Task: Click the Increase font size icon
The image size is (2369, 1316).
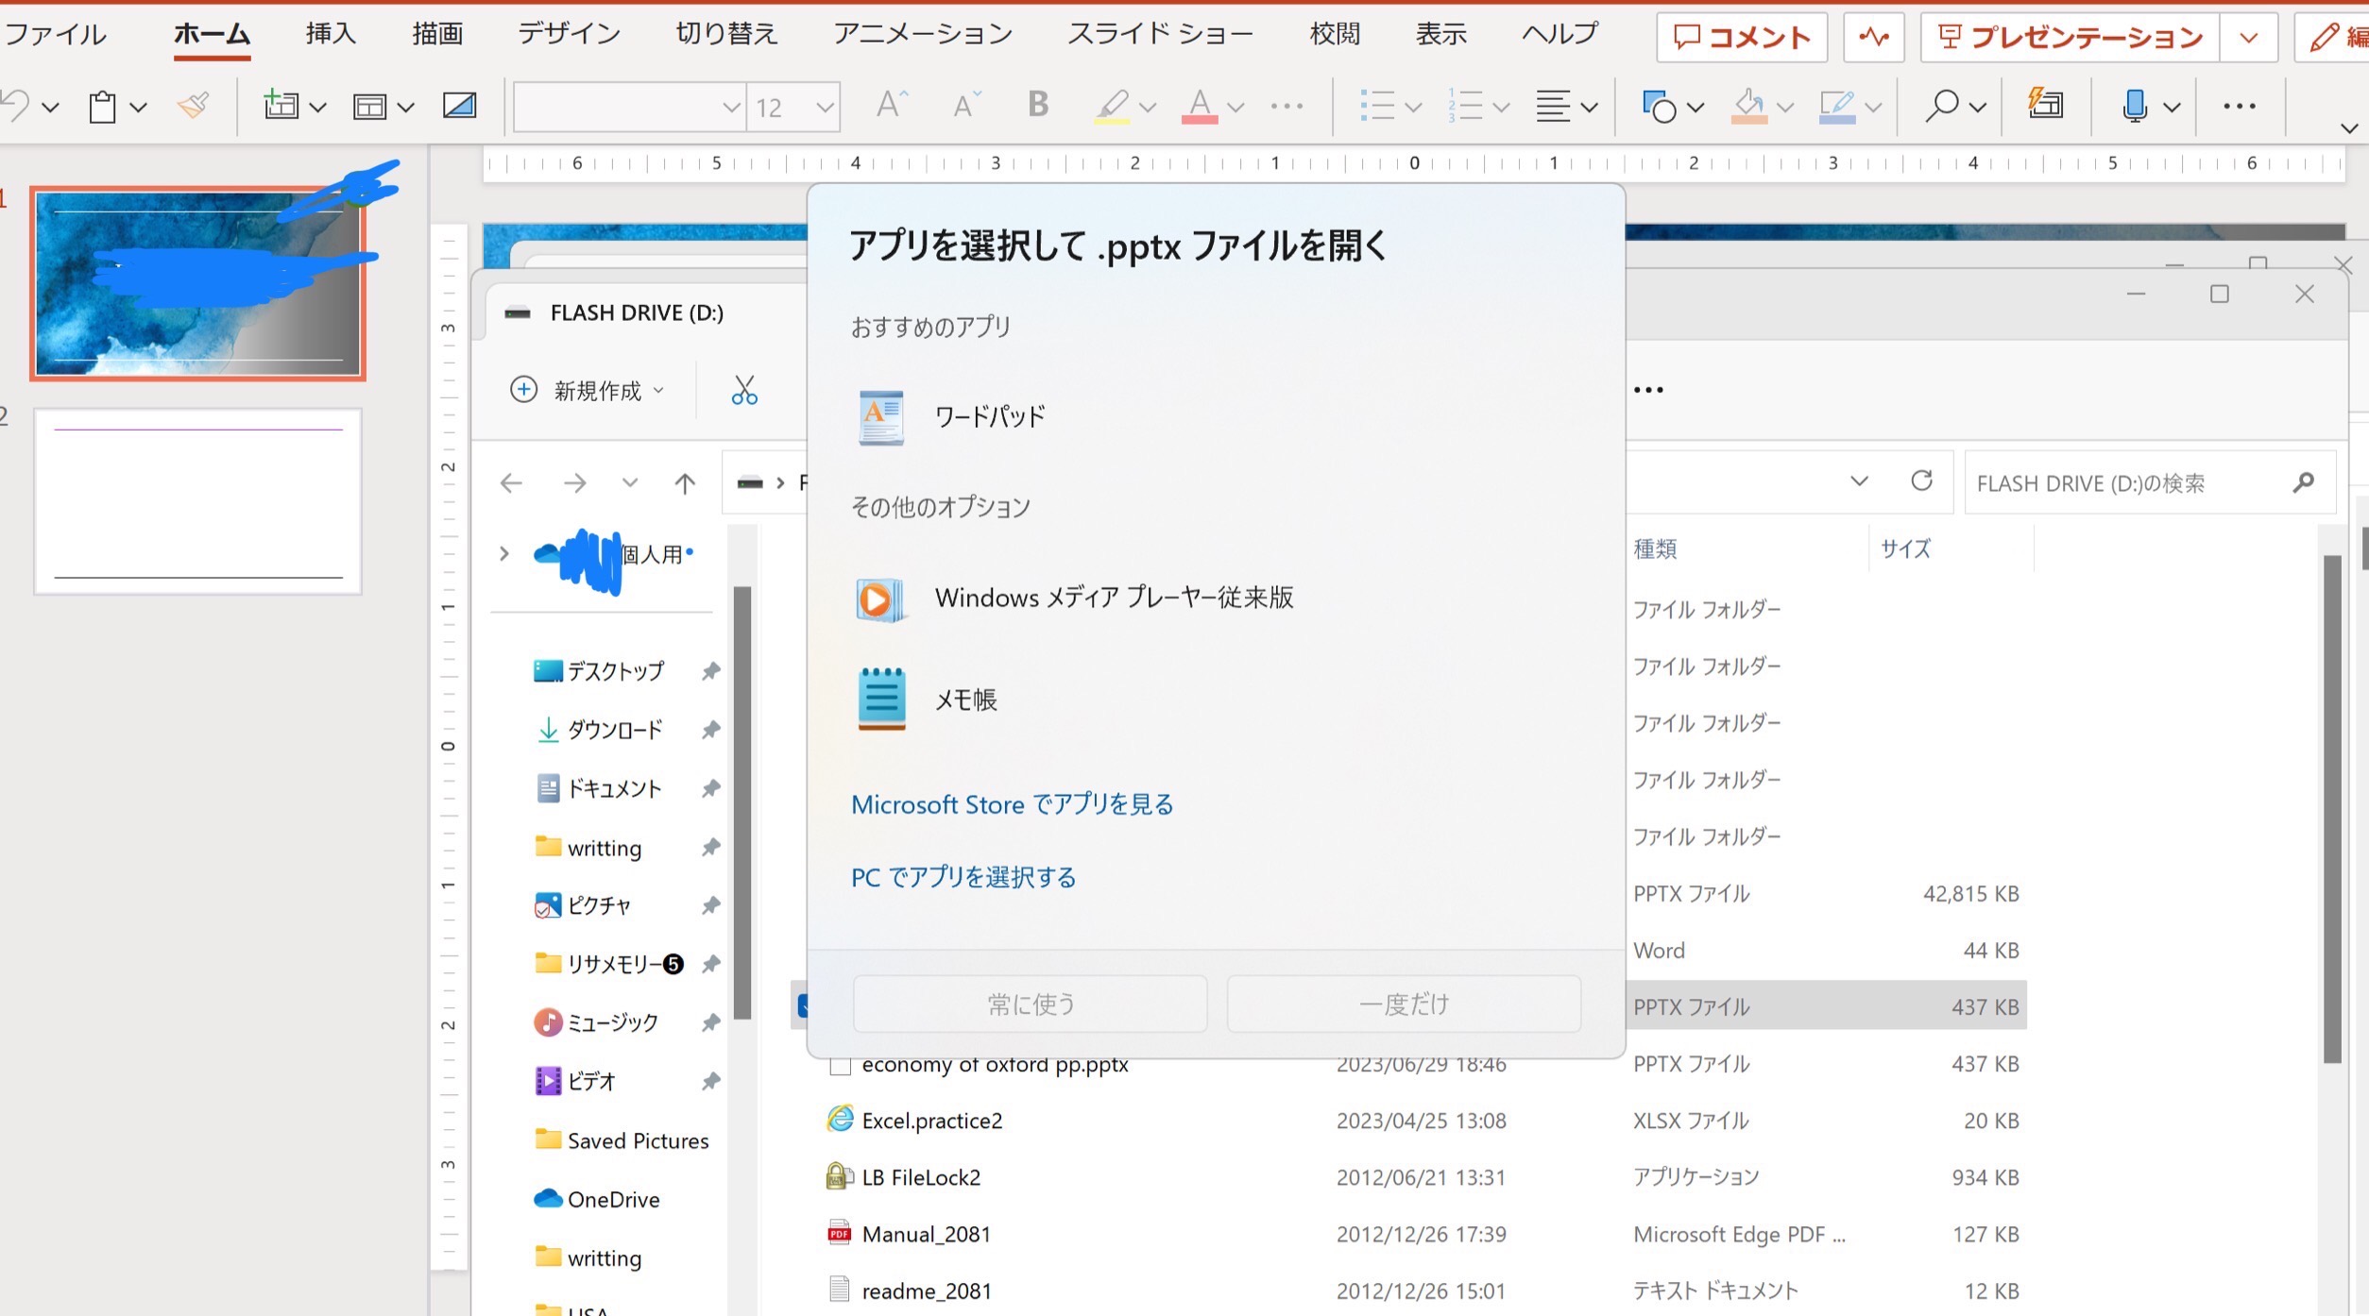Action: coord(890,105)
